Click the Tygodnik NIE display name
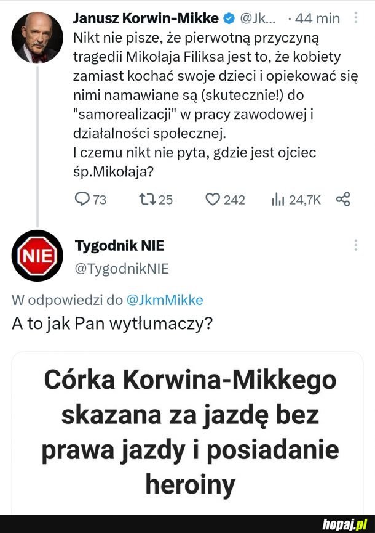The width and height of the screenshot is (375, 533). pyautogui.click(x=119, y=246)
